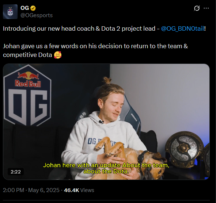Click the OG display name
The image size is (216, 203).
[24, 8]
